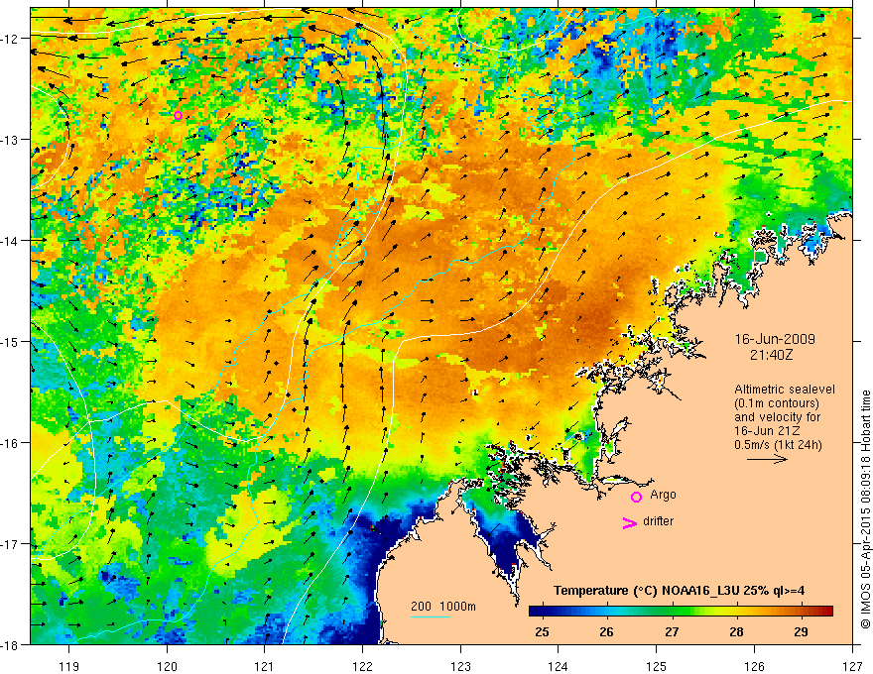This screenshot has height=674, width=873.
Task: Click longitude axis label 121
Action: click(x=265, y=667)
